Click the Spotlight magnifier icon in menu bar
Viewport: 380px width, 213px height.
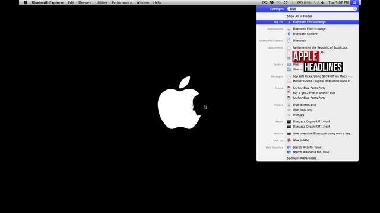(354, 2)
